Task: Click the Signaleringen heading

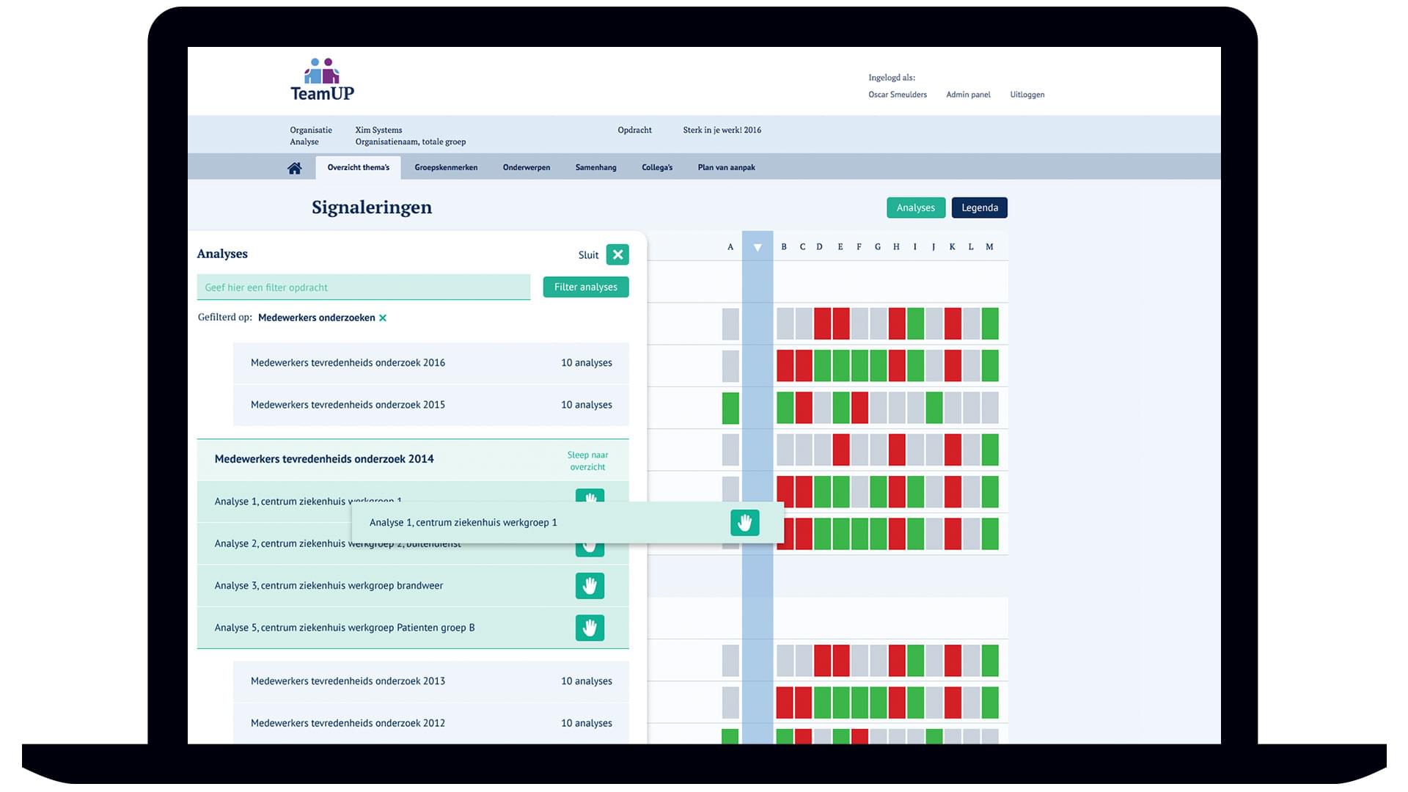Action: [372, 208]
